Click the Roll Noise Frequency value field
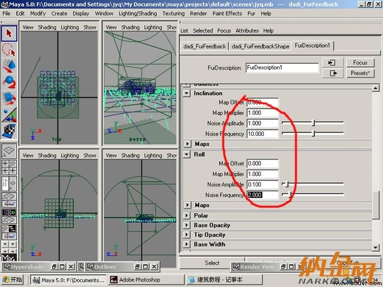Screen dimensions: 383x287 click(x=262, y=195)
